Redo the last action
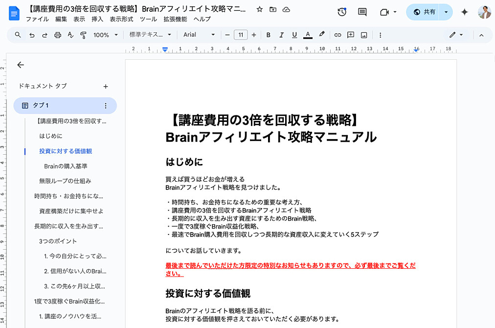This screenshot has height=328, width=495. pos(45,35)
